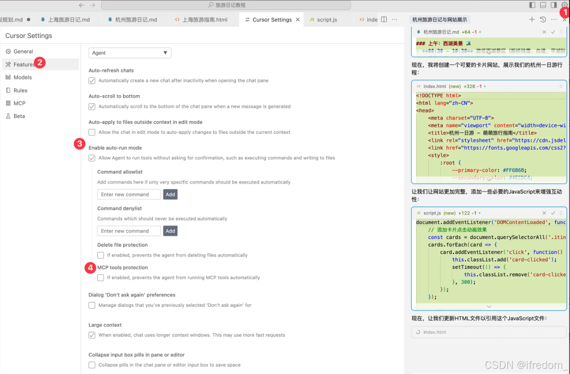Accept changes in 杭州旅游日记.md diff card
The image size is (570, 374).
click(x=553, y=32)
